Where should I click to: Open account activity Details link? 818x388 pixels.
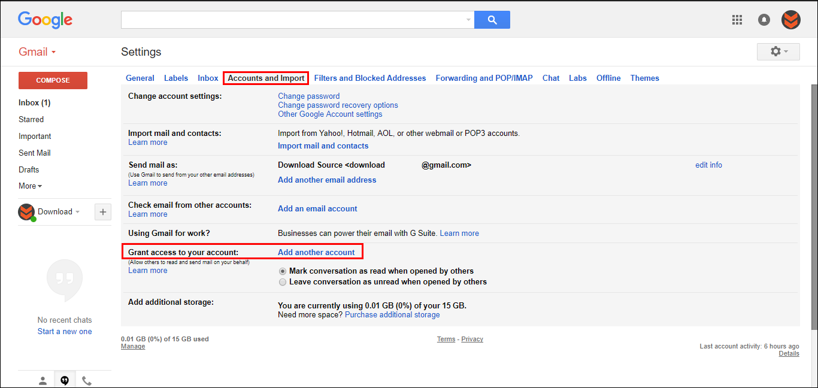[789, 353]
